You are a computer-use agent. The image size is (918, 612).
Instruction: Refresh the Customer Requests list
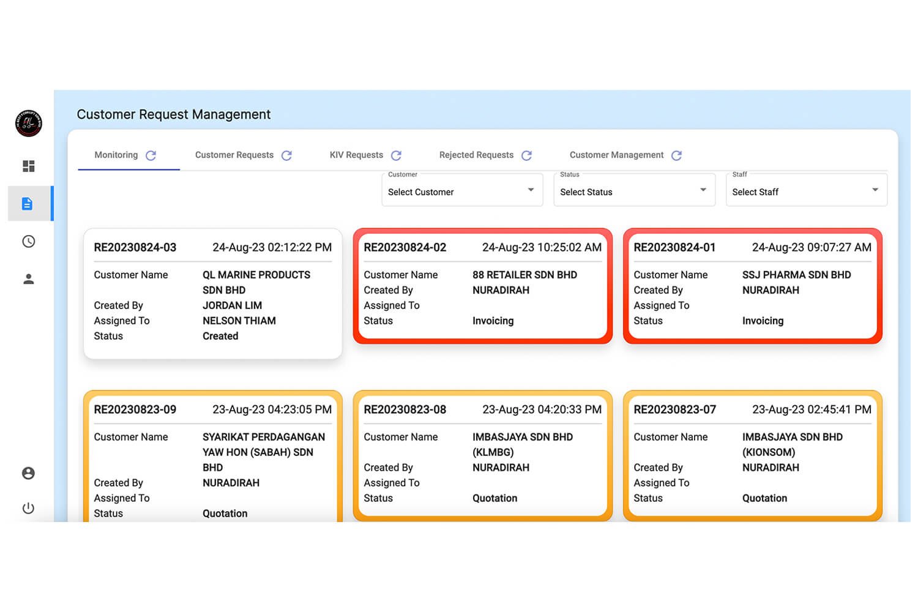tap(286, 155)
